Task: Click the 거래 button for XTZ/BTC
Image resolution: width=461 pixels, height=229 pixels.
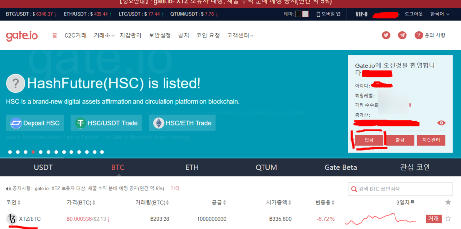Action: pyautogui.click(x=433, y=219)
